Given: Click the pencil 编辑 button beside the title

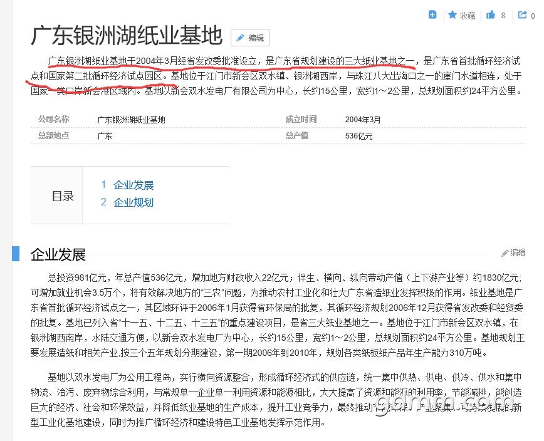Looking at the screenshot, I should point(249,38).
